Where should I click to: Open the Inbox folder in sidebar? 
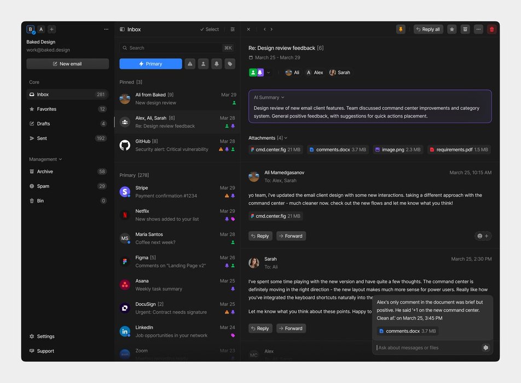coord(67,94)
